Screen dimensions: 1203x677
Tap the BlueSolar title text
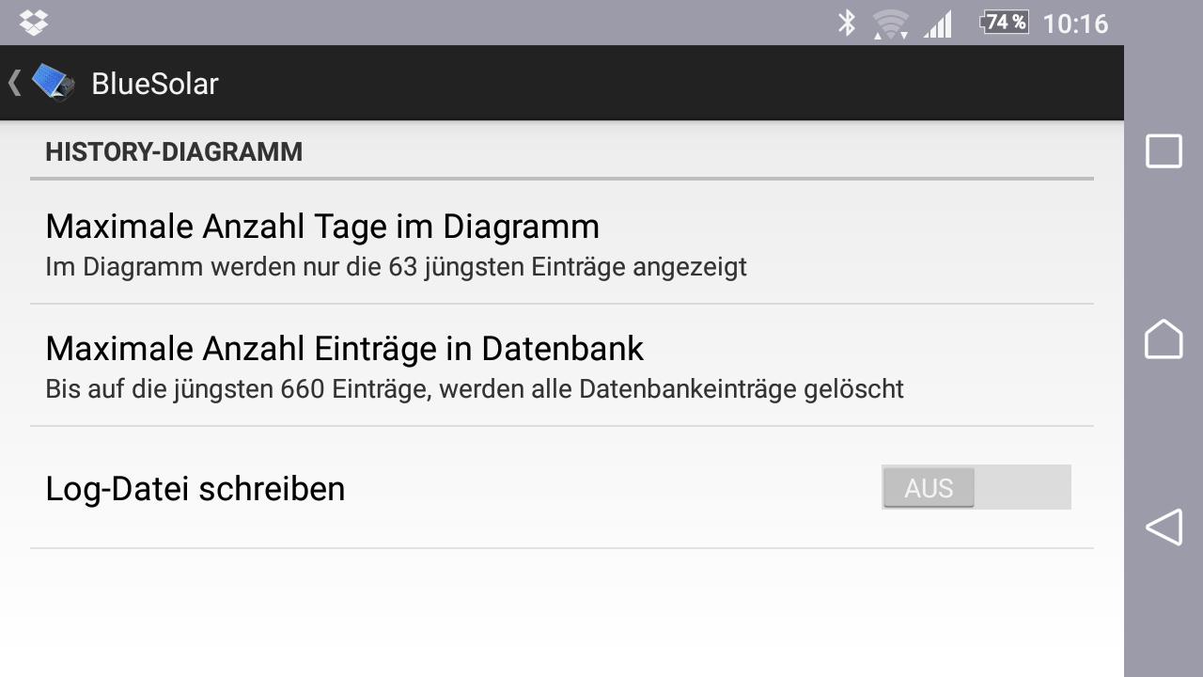pyautogui.click(x=155, y=84)
